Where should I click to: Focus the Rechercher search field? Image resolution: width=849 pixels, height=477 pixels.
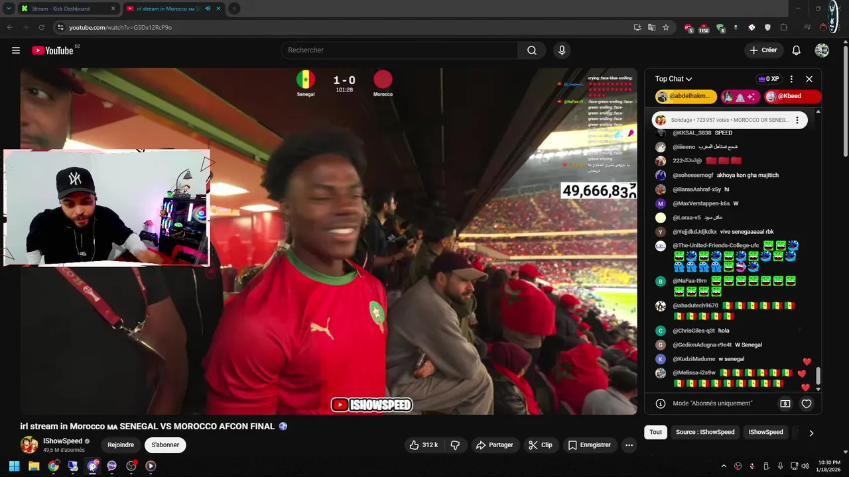click(x=400, y=50)
